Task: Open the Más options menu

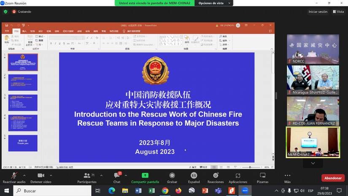Action: tap(287, 176)
